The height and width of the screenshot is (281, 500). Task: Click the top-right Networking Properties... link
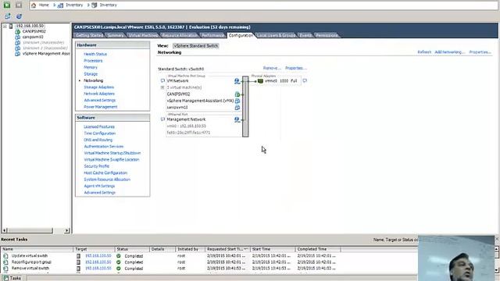[x=480, y=52]
